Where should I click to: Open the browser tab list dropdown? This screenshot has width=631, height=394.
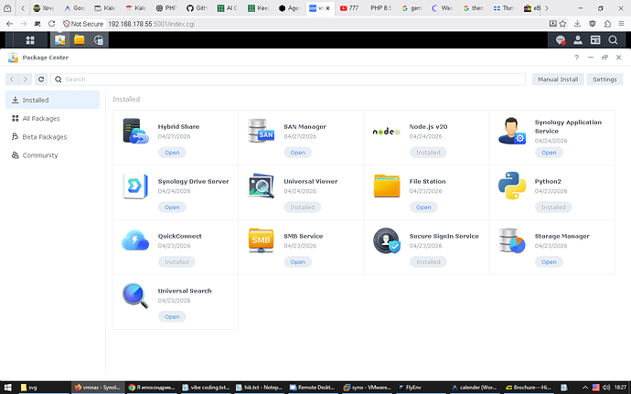coord(7,8)
